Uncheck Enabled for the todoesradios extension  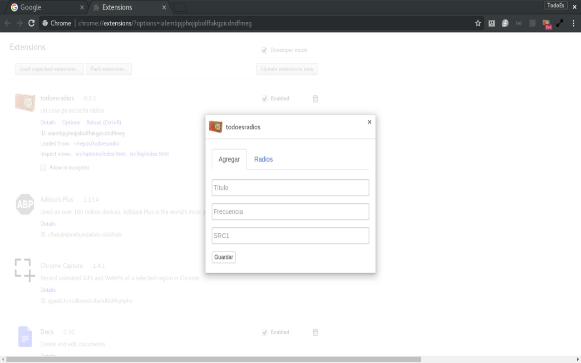pos(265,98)
